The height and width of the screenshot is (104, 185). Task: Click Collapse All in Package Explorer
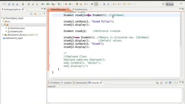(x=31, y=14)
